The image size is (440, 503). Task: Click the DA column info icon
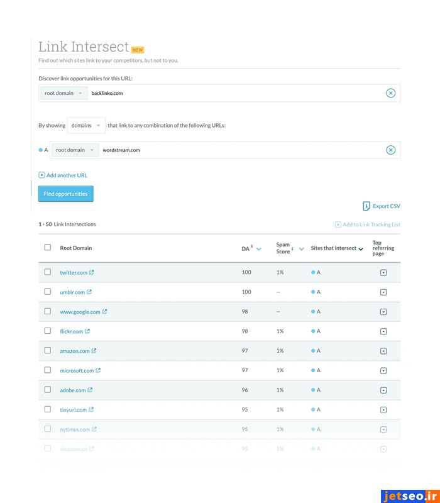pos(253,247)
